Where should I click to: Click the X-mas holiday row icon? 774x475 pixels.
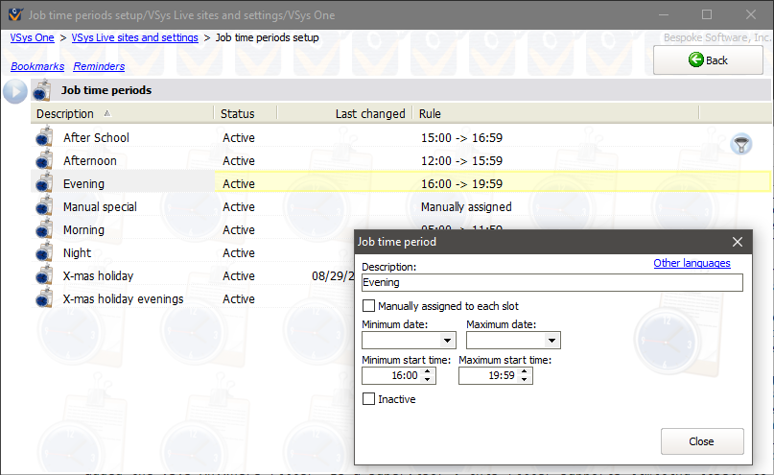pos(44,275)
